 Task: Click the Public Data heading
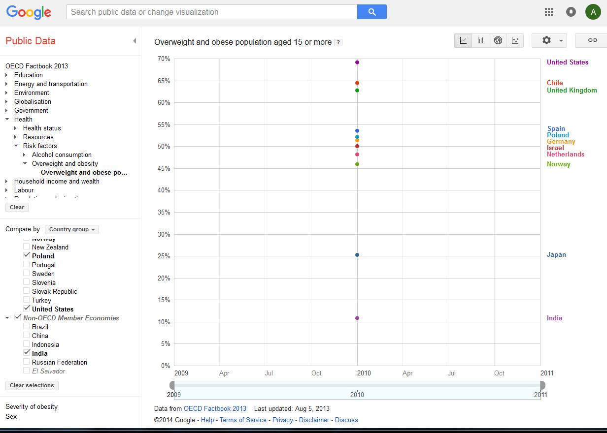click(31, 41)
